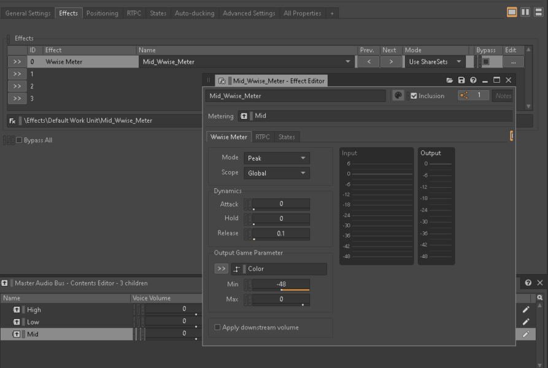This screenshot has width=548, height=368.
Task: Open help in the Effect Editor title bar
Action: (x=473, y=80)
